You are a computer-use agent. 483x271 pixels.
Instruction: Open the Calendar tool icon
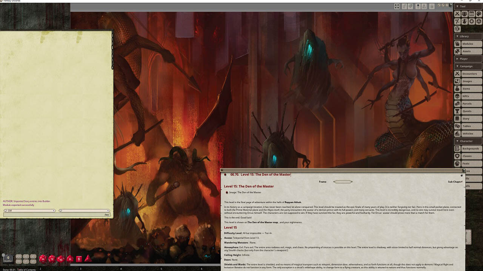[x=472, y=14]
